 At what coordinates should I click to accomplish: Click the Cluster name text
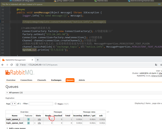click(149, 73)
